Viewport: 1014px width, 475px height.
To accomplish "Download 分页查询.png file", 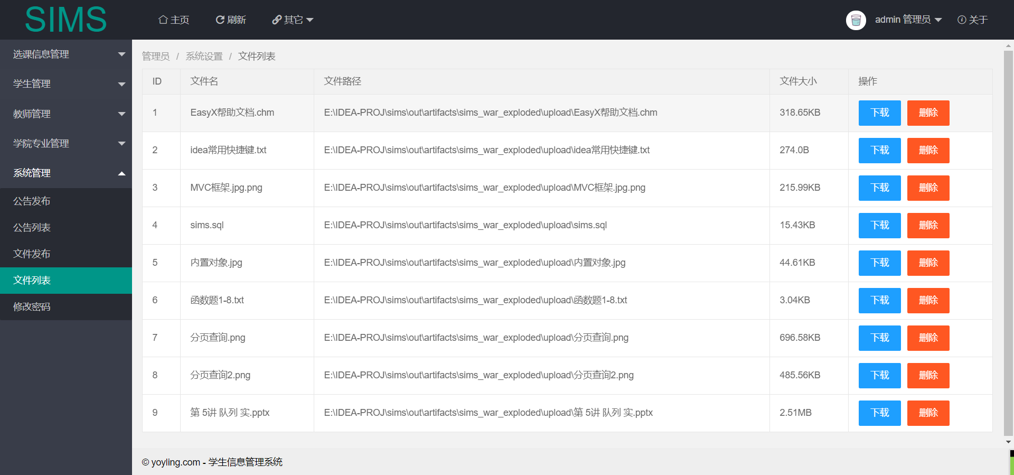I will pyautogui.click(x=879, y=338).
